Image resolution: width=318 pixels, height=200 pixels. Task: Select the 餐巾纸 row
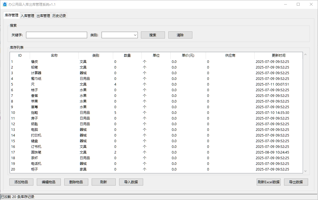[156, 79]
